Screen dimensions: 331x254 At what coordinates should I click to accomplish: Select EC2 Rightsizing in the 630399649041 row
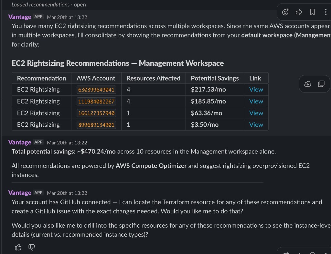[x=38, y=89]
